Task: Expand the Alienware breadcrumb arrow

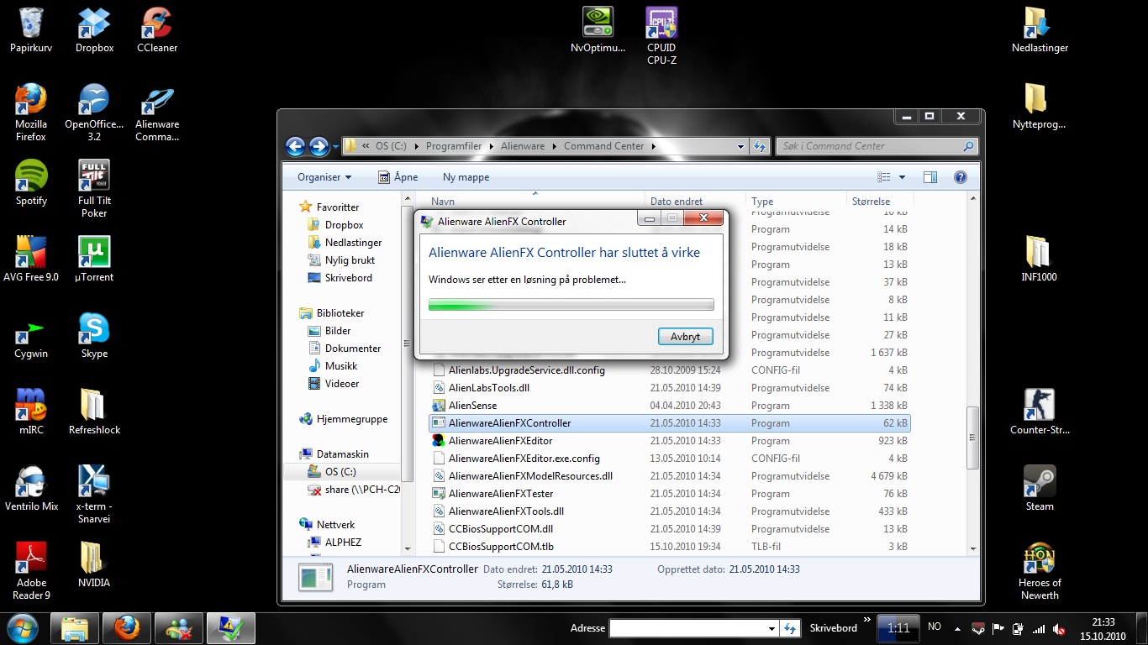Action: click(x=555, y=146)
